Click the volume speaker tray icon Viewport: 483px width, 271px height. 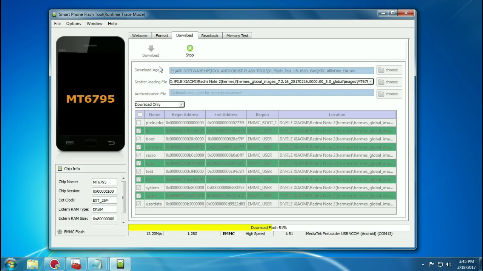click(x=449, y=264)
